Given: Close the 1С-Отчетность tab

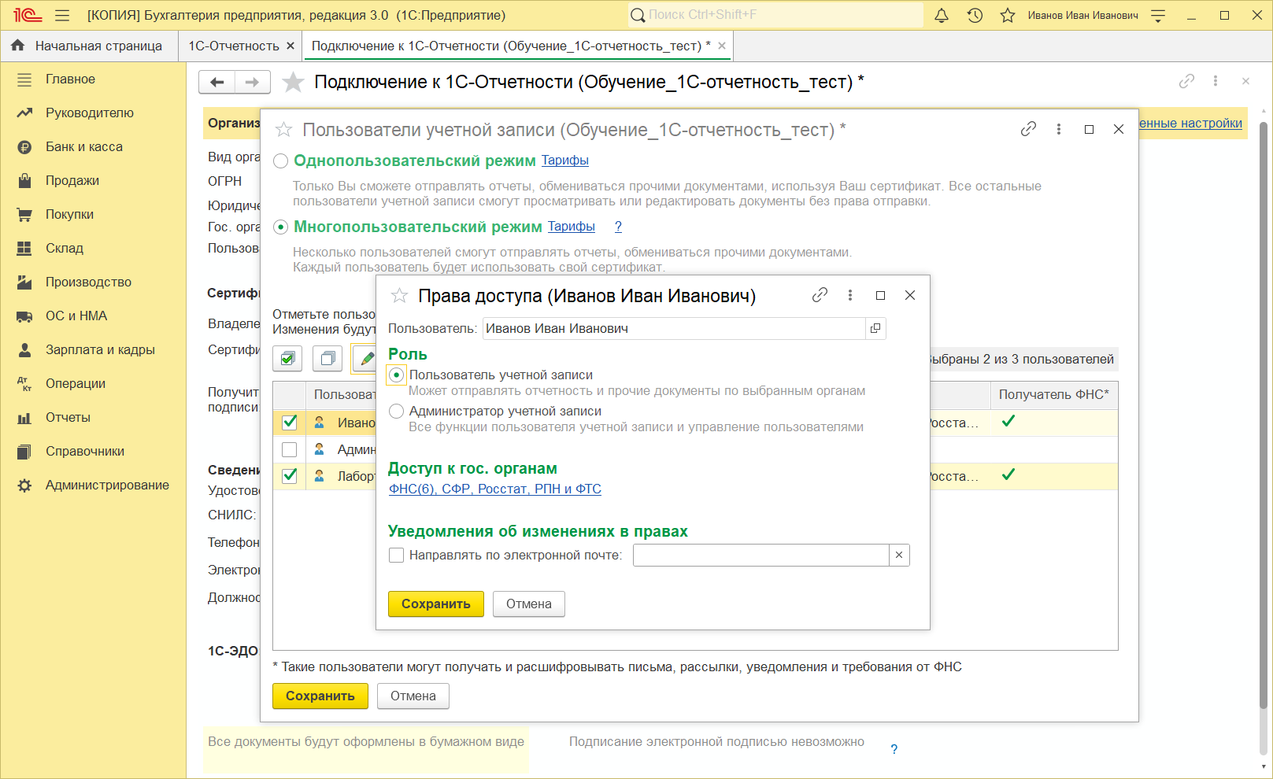Looking at the screenshot, I should [x=290, y=46].
